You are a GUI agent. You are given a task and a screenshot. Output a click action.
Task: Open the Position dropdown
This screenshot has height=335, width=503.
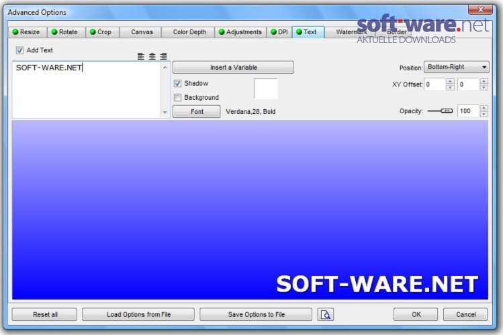457,67
